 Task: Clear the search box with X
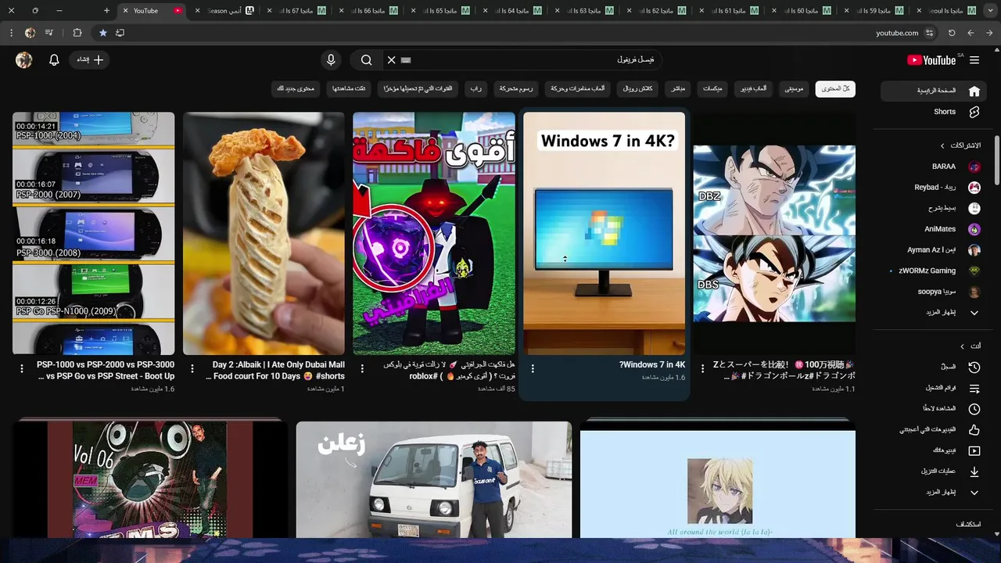pos(392,60)
